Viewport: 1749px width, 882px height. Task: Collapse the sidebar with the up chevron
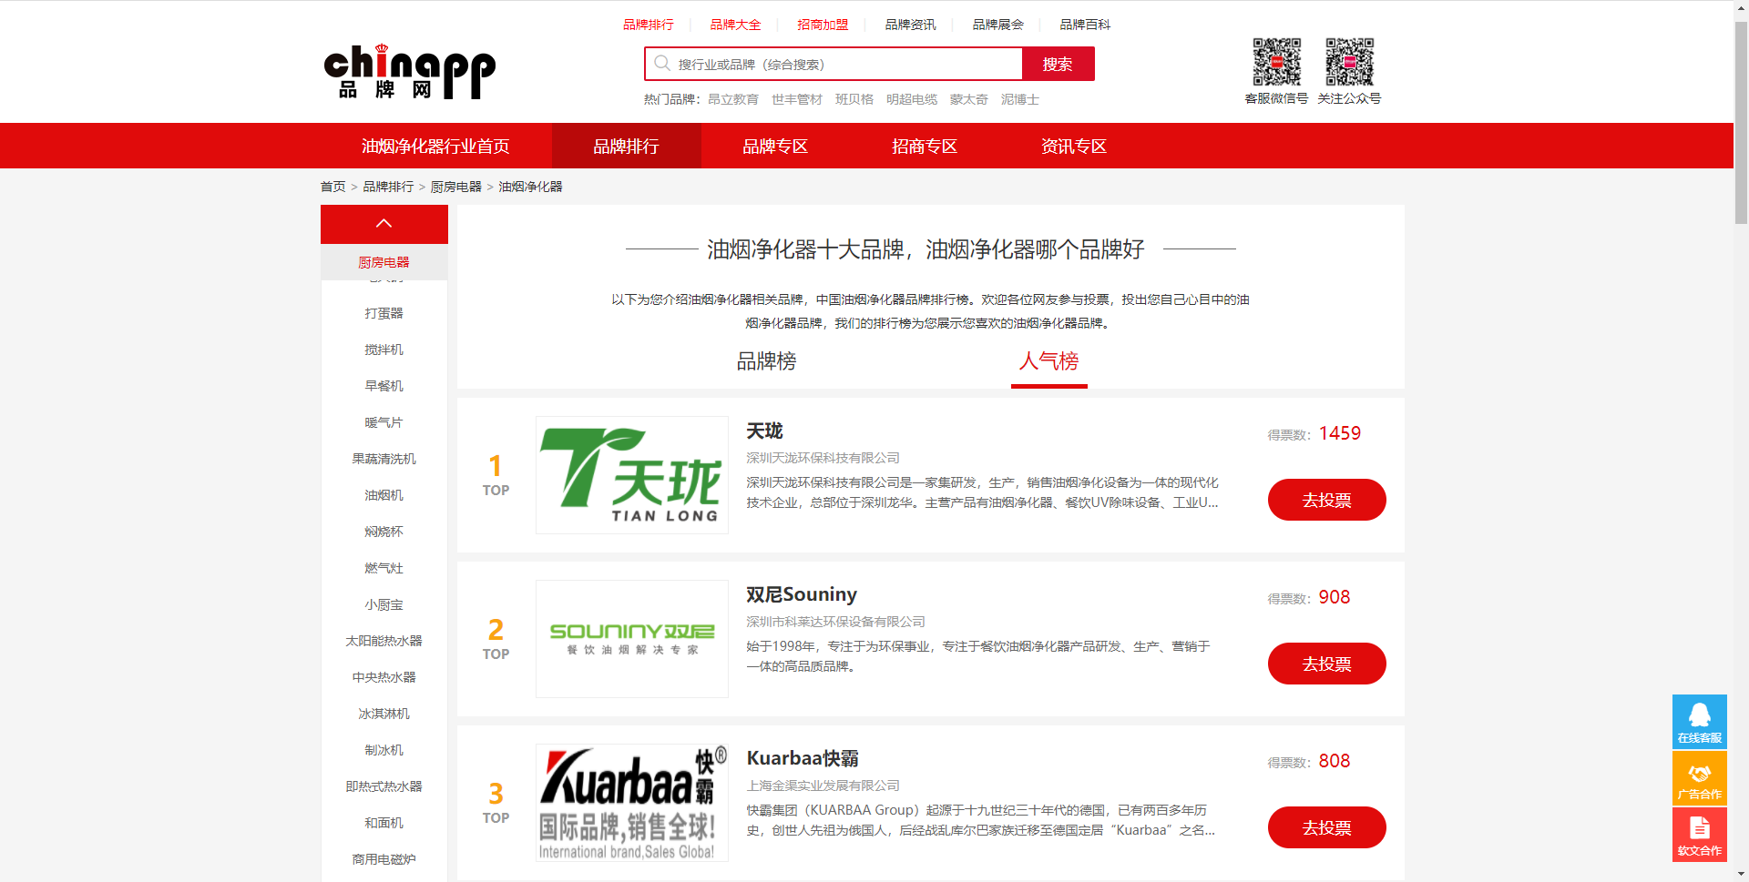(x=384, y=224)
